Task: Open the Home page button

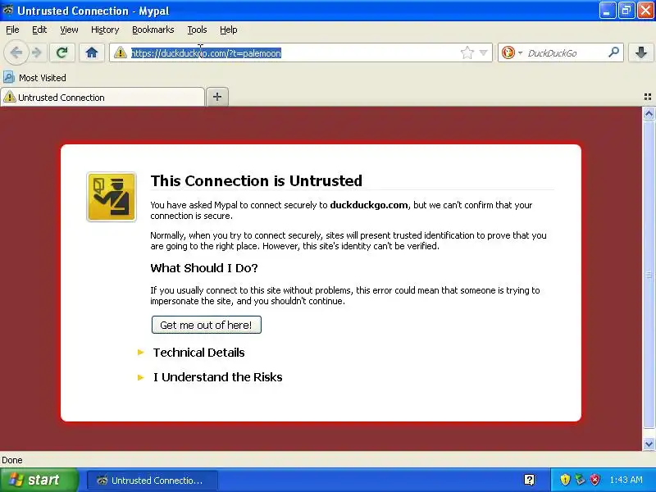Action: coord(92,52)
